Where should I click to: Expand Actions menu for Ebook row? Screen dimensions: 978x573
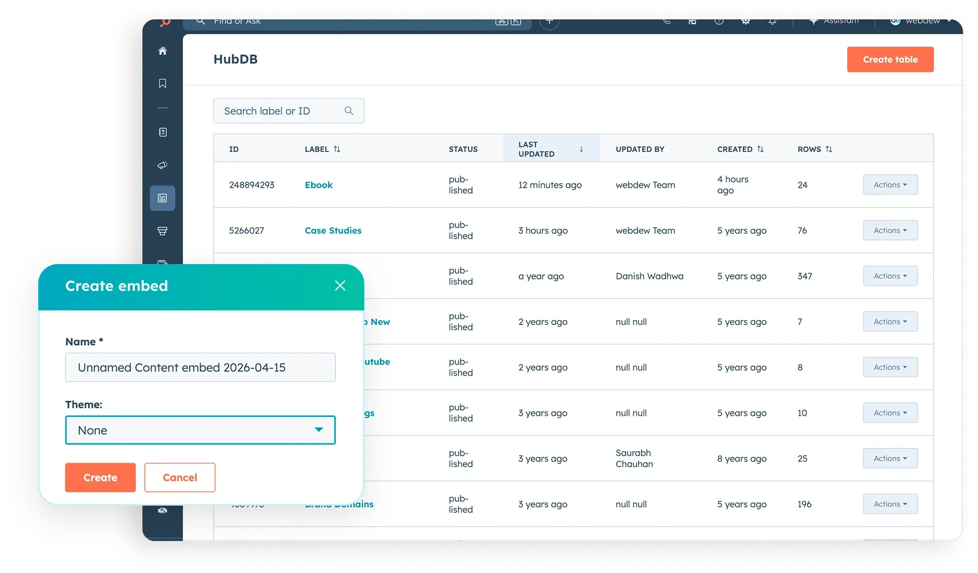pyautogui.click(x=890, y=185)
